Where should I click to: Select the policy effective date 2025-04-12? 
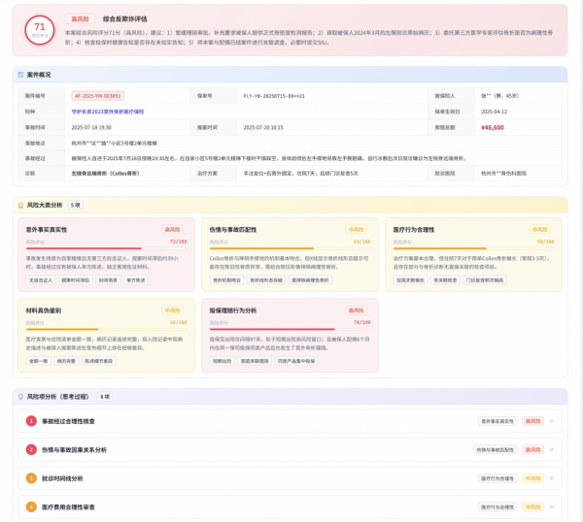click(x=495, y=112)
